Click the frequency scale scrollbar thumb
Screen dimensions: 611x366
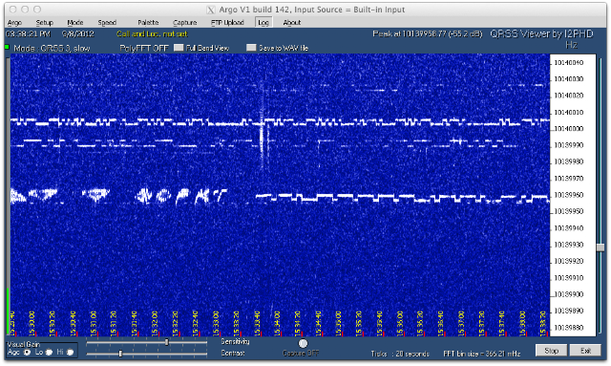click(600, 248)
